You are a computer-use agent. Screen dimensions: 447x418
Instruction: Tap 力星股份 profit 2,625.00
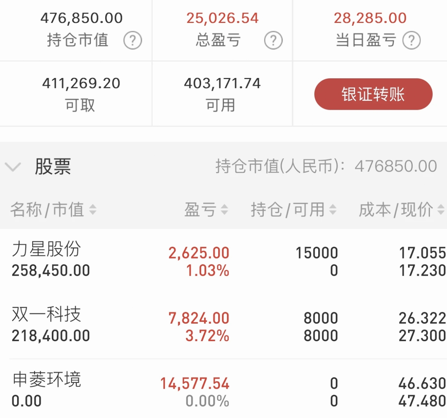coord(199,253)
